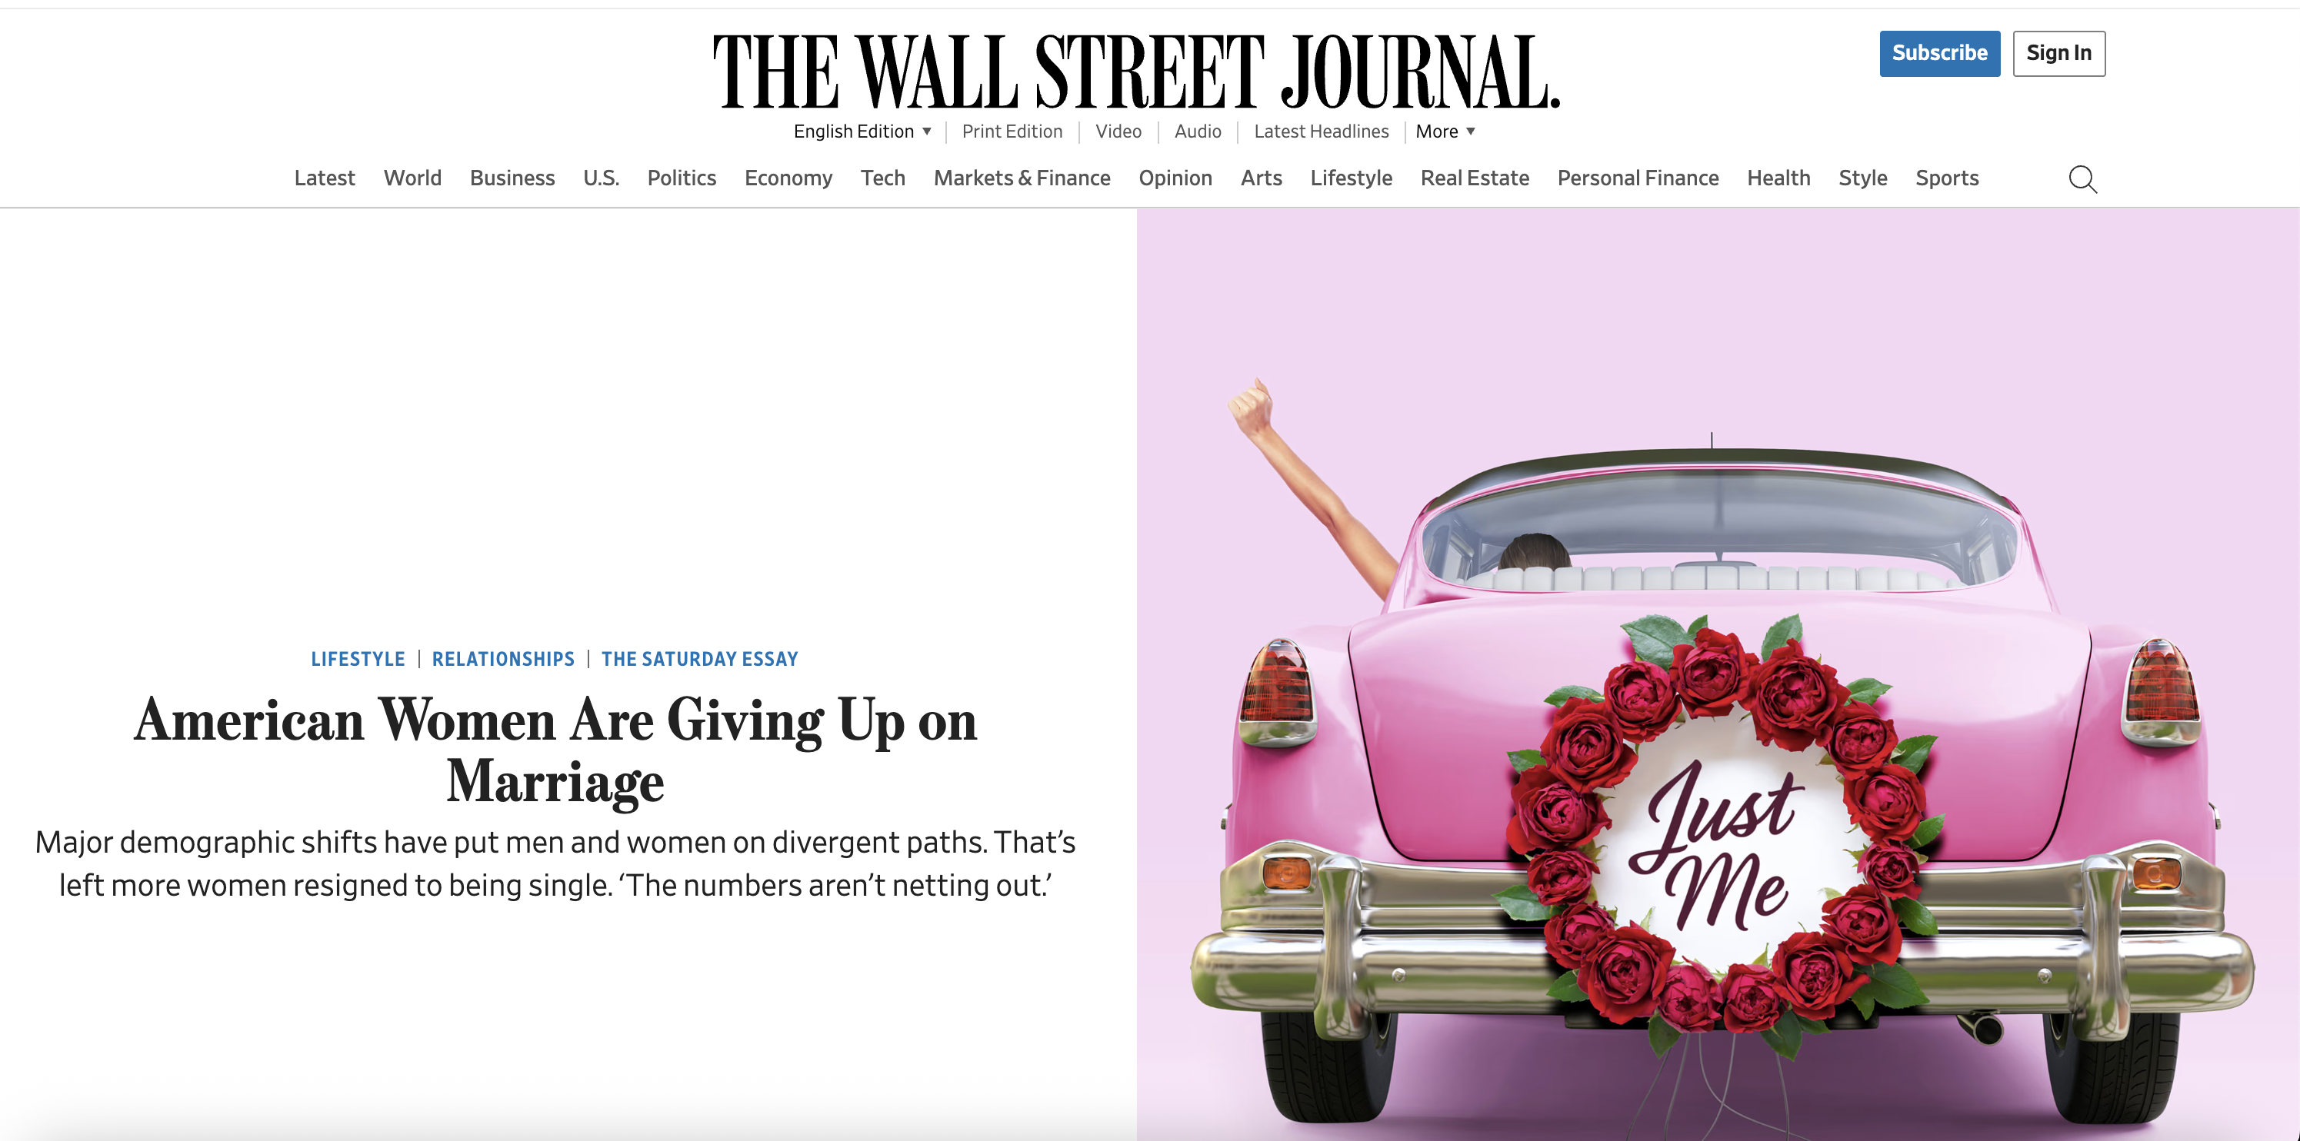This screenshot has height=1141, width=2300.
Task: Go to the Personal Finance section
Action: (1638, 178)
